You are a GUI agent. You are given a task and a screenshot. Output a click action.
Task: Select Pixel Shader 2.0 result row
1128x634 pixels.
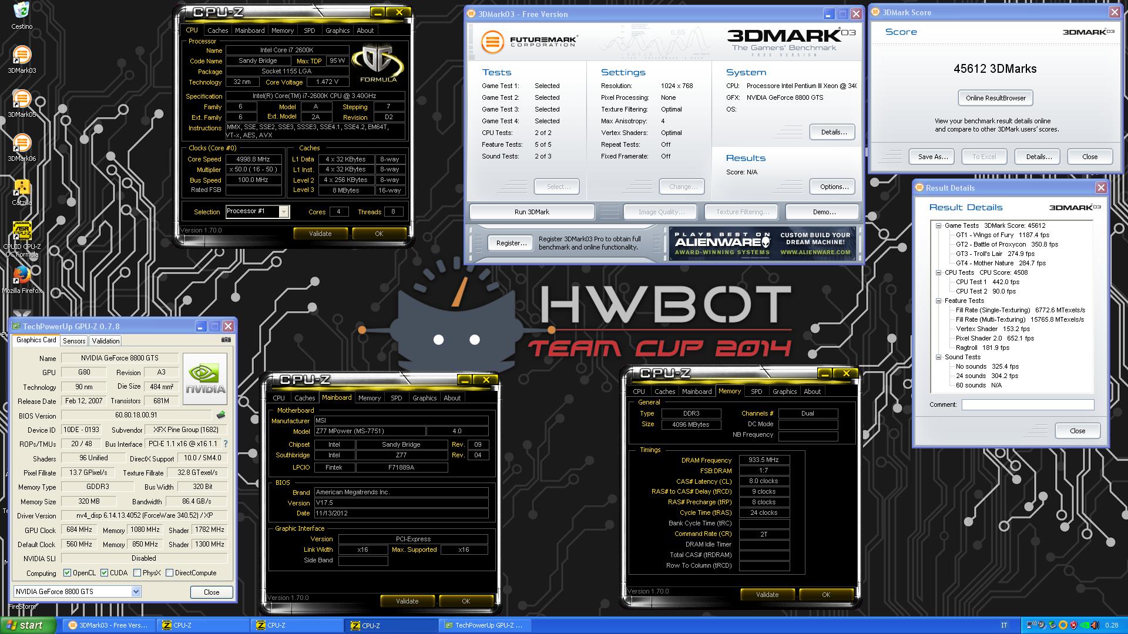tap(995, 338)
